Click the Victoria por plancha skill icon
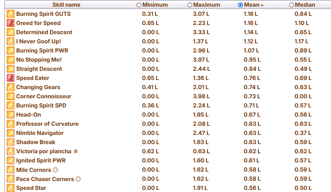 coord(11,151)
